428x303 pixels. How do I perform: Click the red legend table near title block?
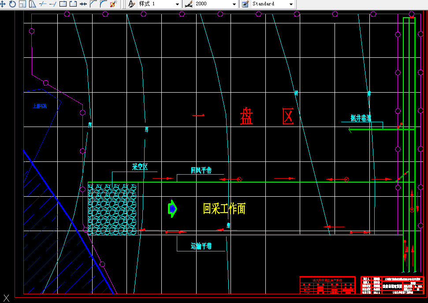tap(328, 285)
